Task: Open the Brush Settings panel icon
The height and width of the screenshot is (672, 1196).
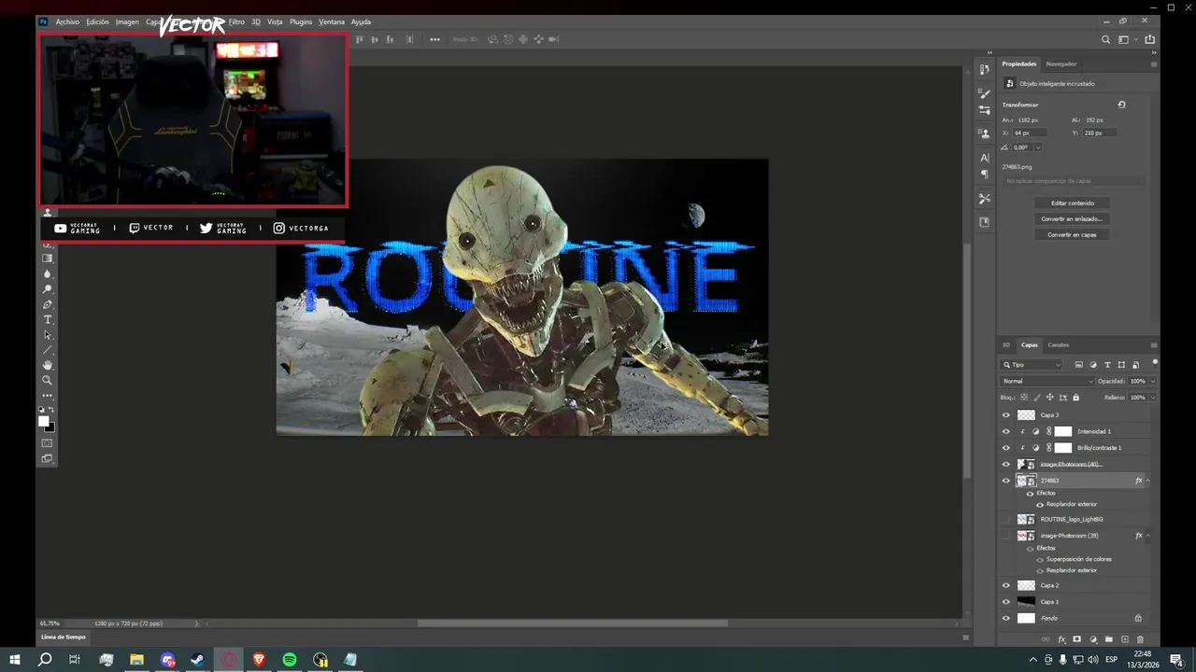Action: (x=984, y=110)
